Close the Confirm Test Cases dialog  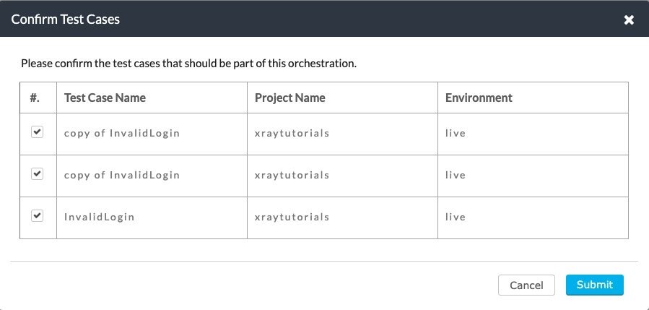point(629,20)
